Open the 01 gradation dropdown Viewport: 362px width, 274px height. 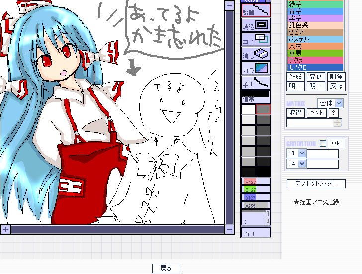coord(296,153)
